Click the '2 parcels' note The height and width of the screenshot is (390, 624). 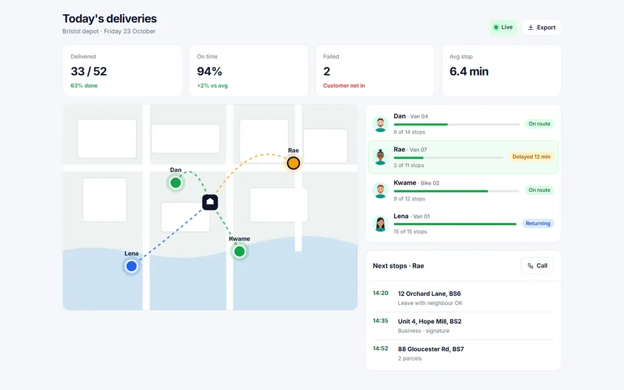409,359
